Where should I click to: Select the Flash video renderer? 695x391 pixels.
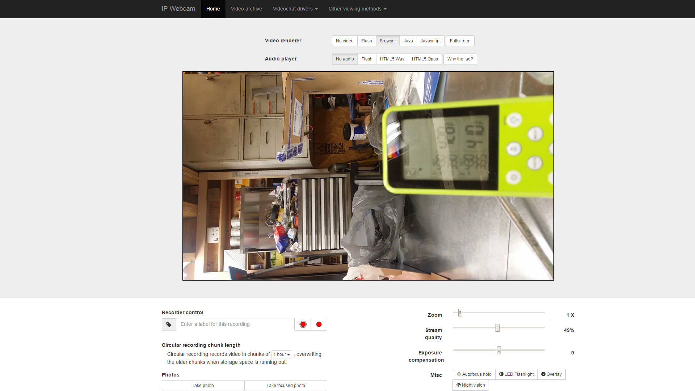tap(366, 41)
